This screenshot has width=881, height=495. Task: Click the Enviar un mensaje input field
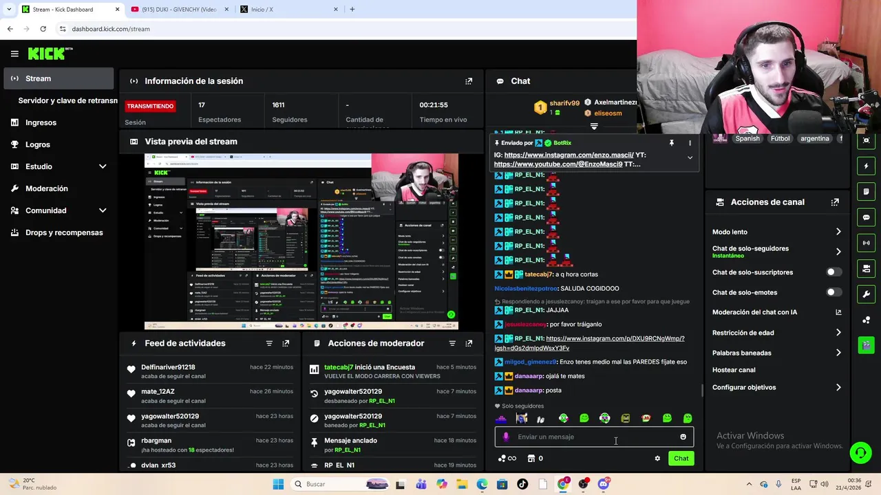click(x=594, y=437)
